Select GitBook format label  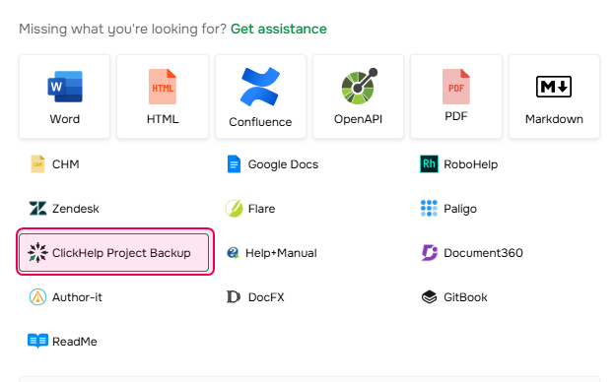click(465, 297)
